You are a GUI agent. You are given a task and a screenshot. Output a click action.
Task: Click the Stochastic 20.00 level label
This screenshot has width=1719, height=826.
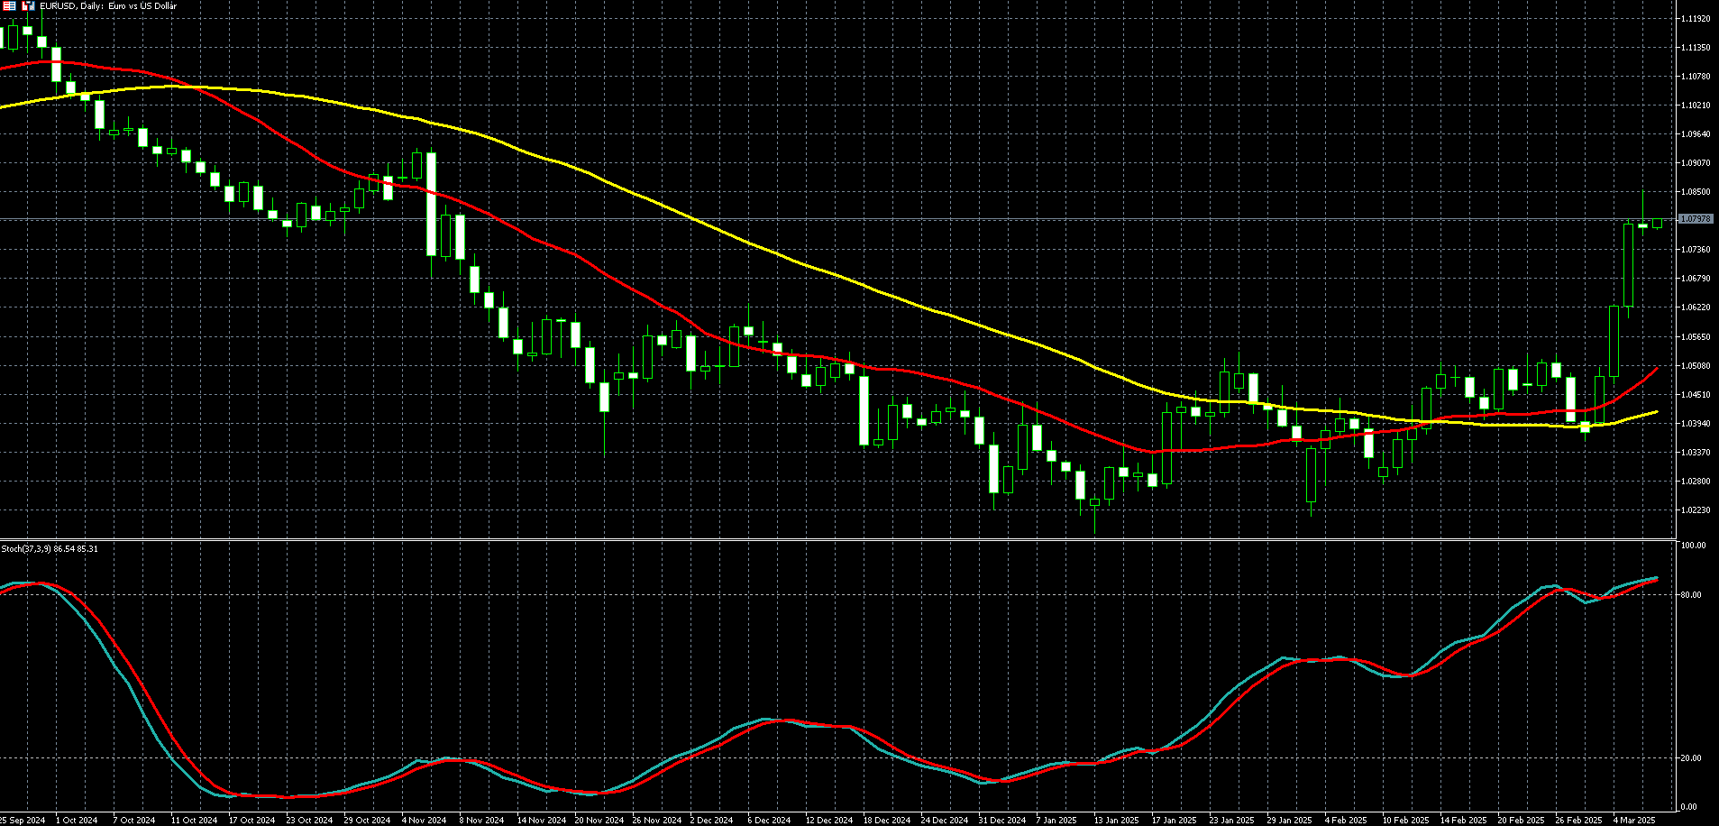1692,758
